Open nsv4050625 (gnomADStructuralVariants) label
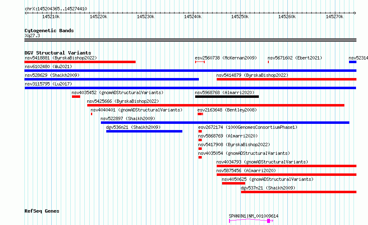This screenshot has width=368, height=225. tap(268, 179)
